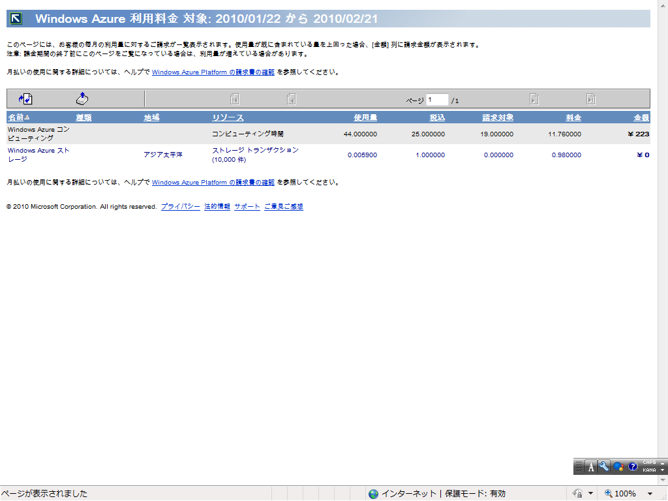Jump to the last page using the pager icon
Screen dimensions: 668x501
point(591,99)
